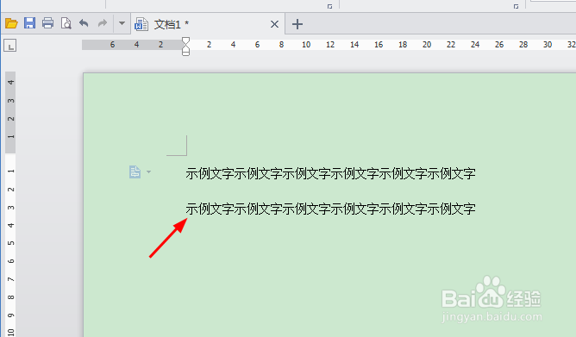This screenshot has height=337, width=576.
Task: Expand the quick access toolbar dropdown
Action: [x=122, y=23]
